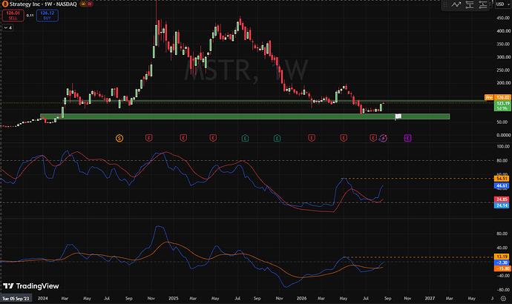
Task: Click the purple future earnings E marker
Action: (x=407, y=139)
